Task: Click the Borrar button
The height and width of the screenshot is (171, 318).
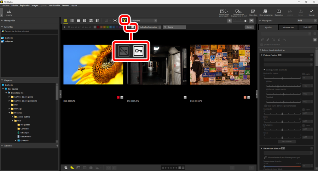Action: click(249, 27)
